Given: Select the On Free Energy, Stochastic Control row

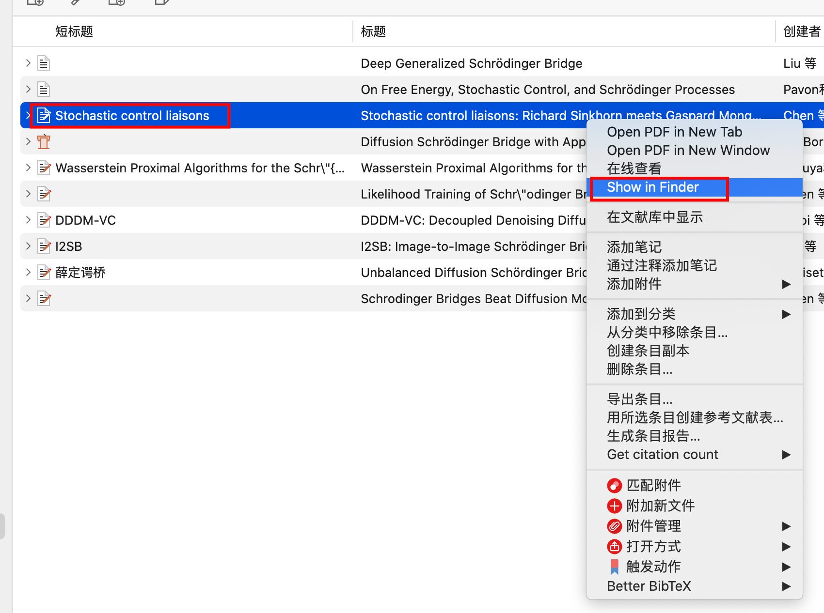Looking at the screenshot, I should click(x=547, y=90).
